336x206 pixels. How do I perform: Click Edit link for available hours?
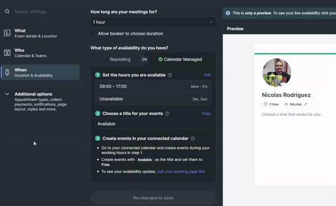coord(207,75)
